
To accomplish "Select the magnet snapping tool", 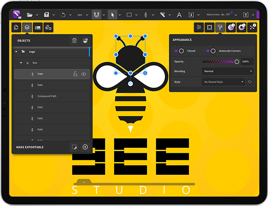I will coord(96,15).
